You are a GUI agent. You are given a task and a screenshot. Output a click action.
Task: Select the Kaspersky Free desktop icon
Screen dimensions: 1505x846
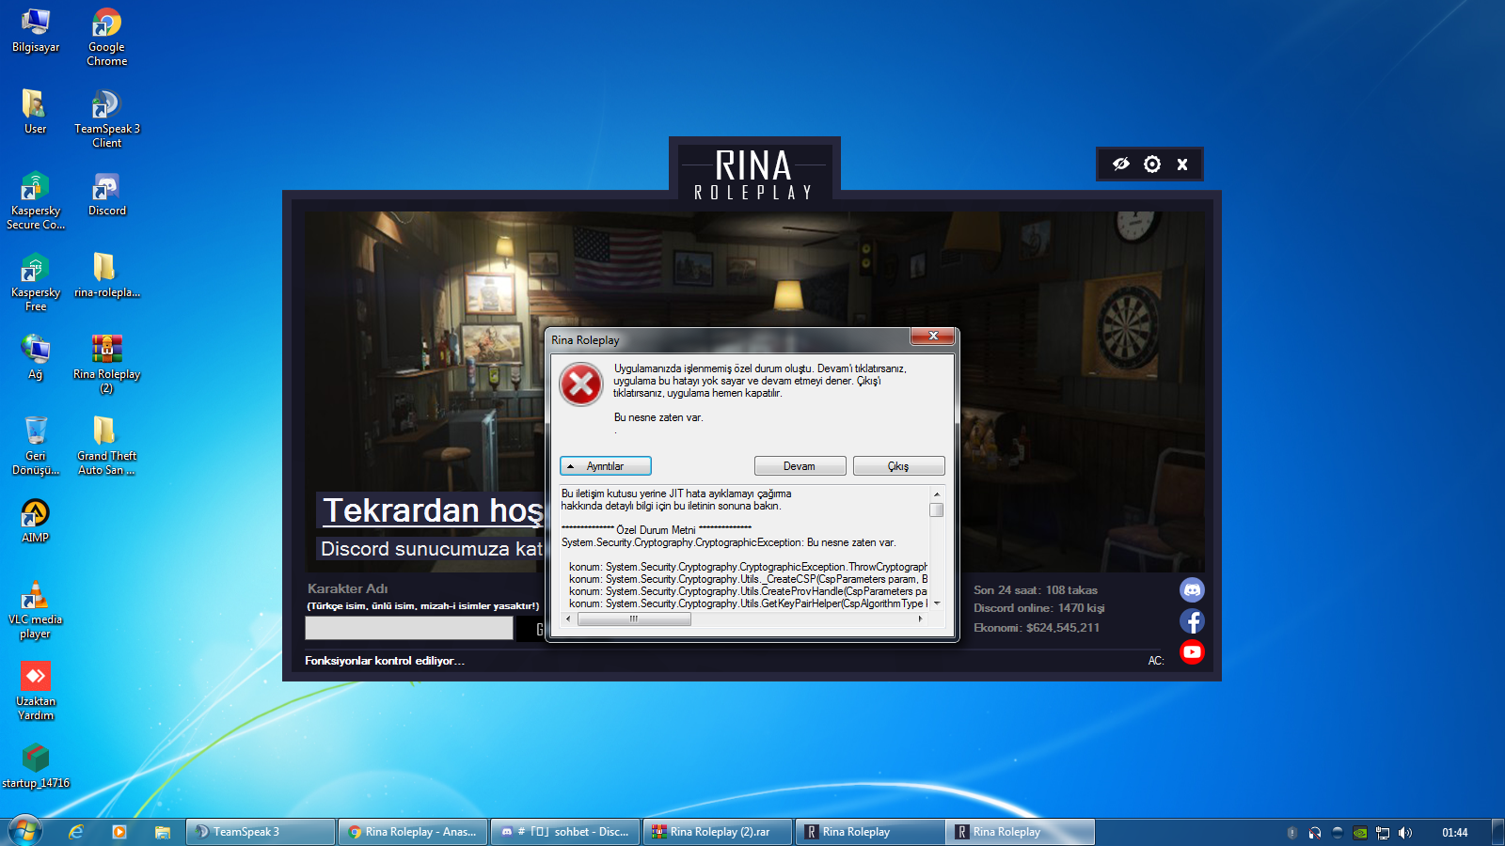pyautogui.click(x=36, y=283)
